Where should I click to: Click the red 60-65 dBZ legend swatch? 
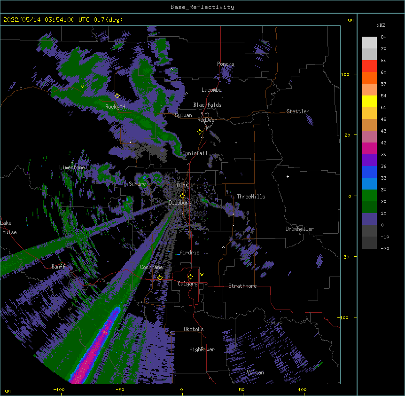click(x=369, y=66)
